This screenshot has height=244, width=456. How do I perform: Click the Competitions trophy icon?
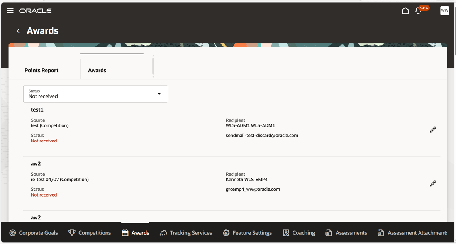coord(71,233)
